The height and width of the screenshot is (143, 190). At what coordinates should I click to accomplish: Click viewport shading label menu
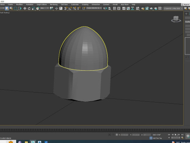pyautogui.click(x=5, y=13)
